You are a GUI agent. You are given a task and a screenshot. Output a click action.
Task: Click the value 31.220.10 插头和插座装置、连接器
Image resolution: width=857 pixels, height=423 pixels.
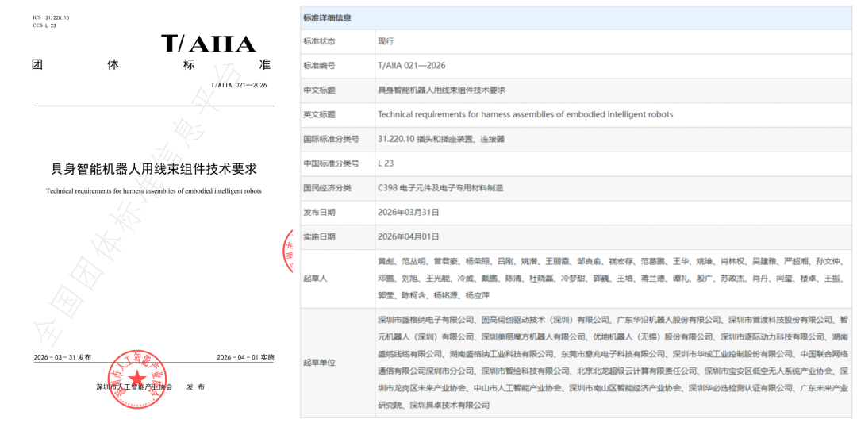coord(441,140)
